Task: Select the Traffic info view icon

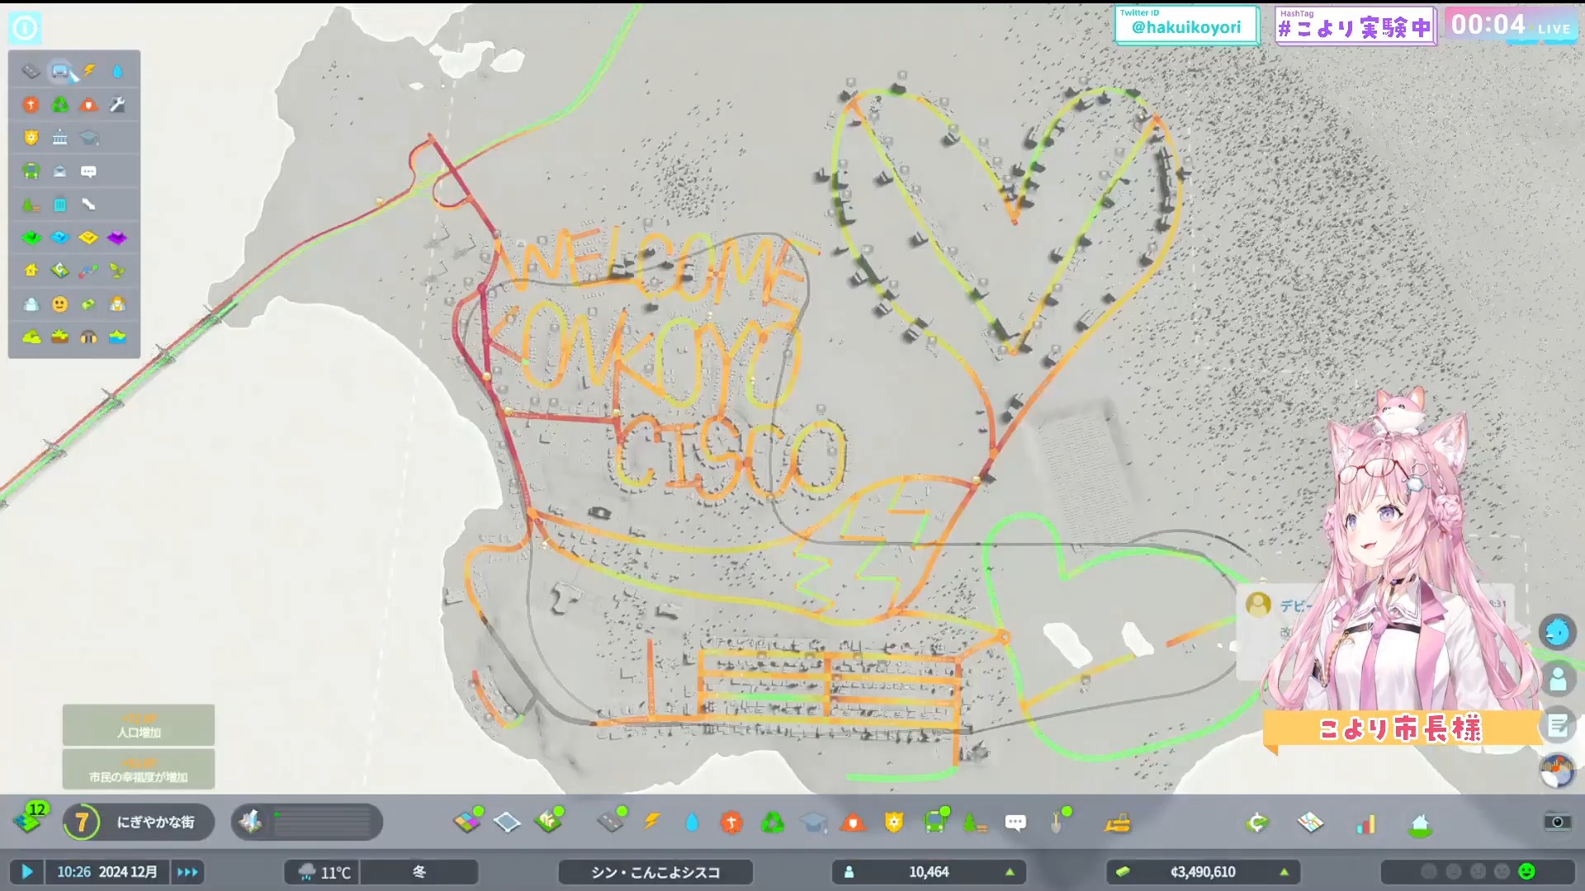Action: coord(60,71)
